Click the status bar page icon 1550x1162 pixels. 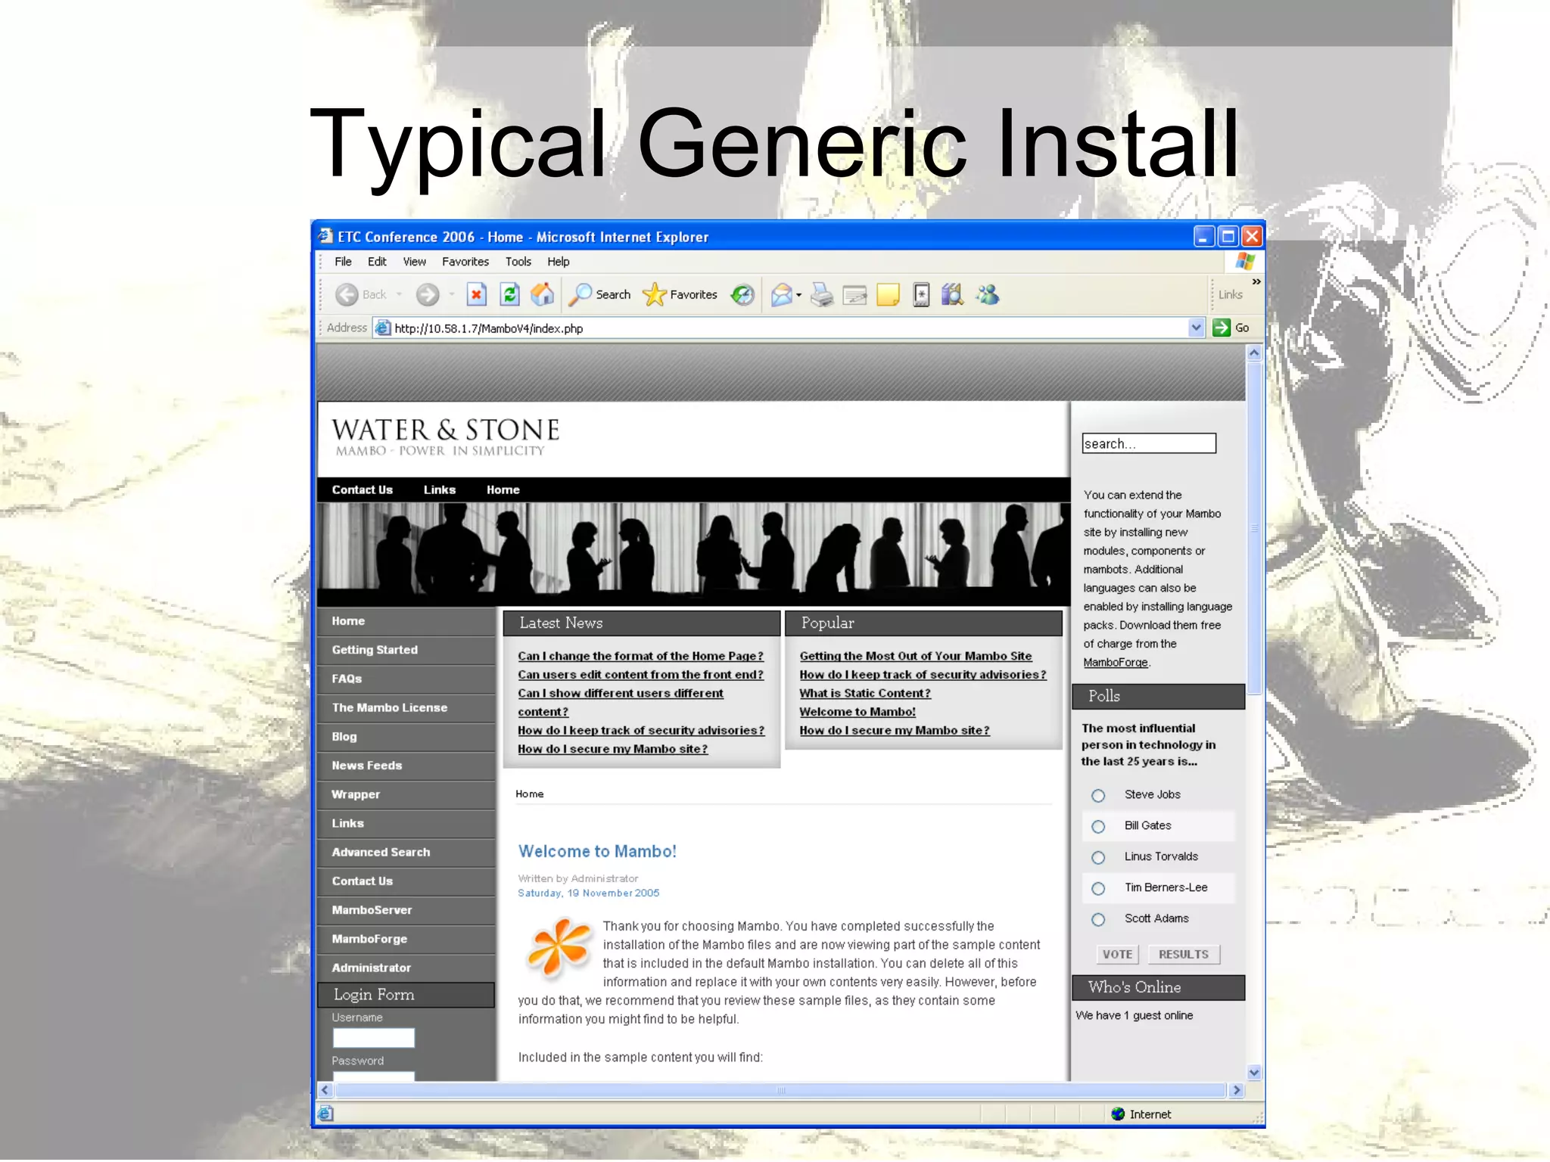tap(325, 1114)
